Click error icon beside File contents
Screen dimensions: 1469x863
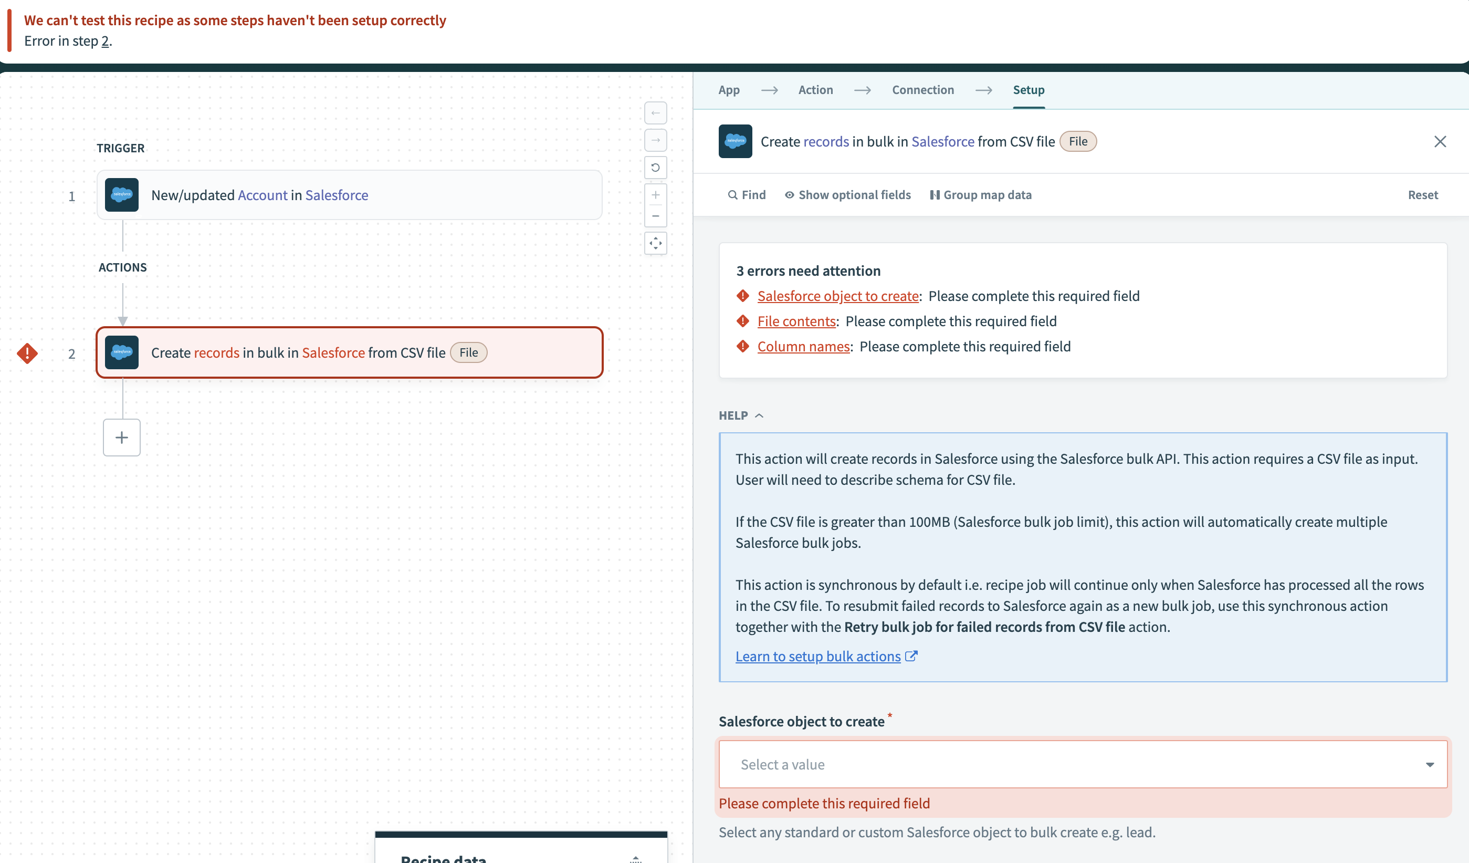pos(743,321)
